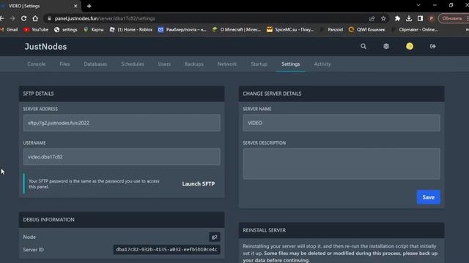Click the Server Address field
The height and width of the screenshot is (263, 469).
pos(122,123)
